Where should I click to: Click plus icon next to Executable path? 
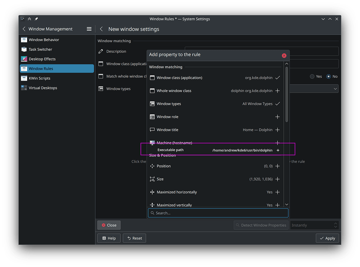click(278, 150)
